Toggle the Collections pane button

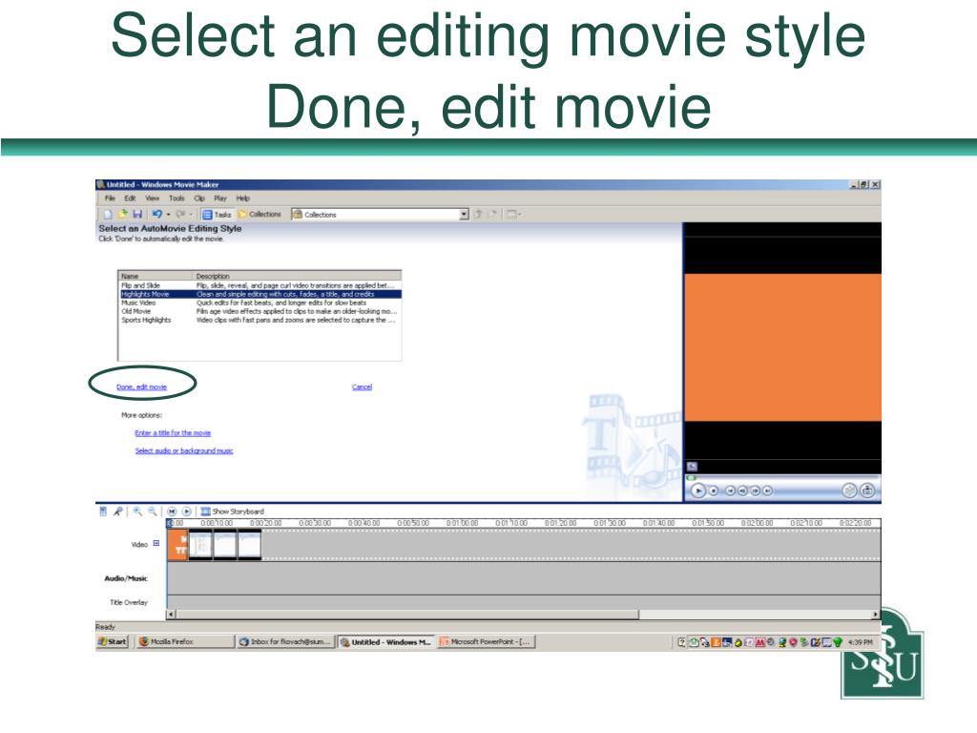(x=260, y=215)
